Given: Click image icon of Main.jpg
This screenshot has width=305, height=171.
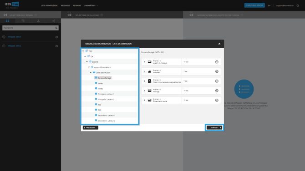Looking at the screenshot, I should (x=149, y=91).
